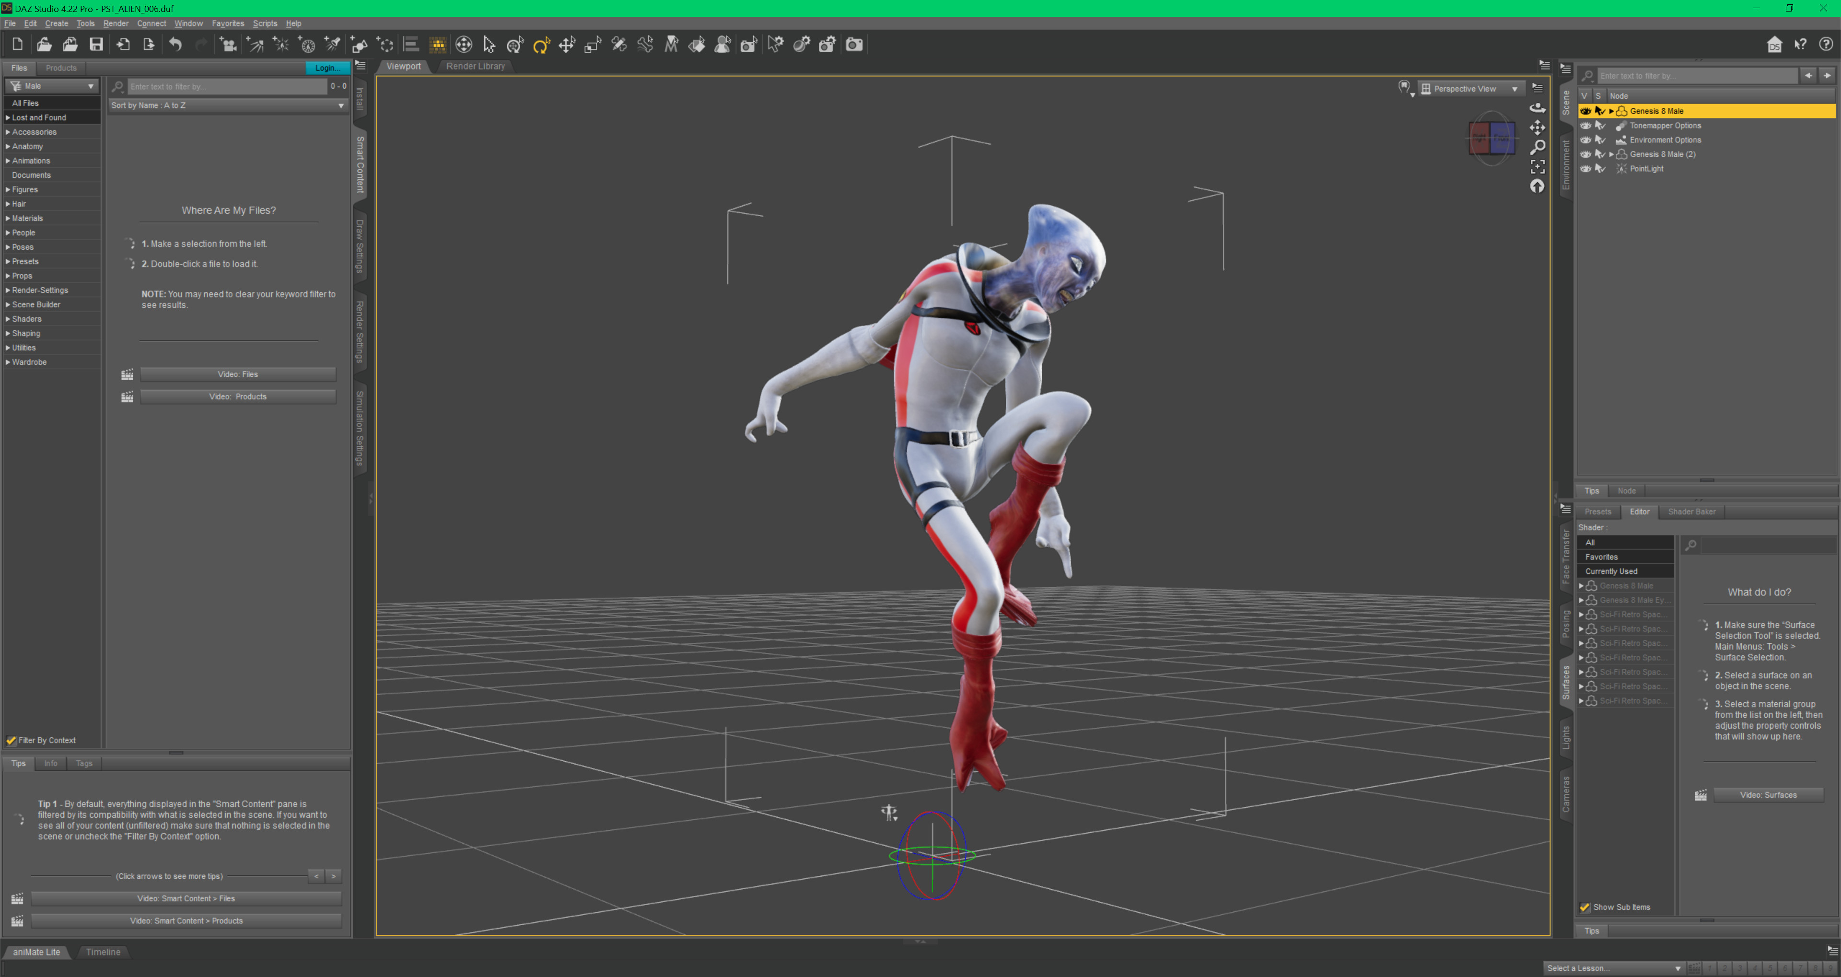Uncheck Filter By Context checkbox
Image resolution: width=1841 pixels, height=977 pixels.
point(11,740)
